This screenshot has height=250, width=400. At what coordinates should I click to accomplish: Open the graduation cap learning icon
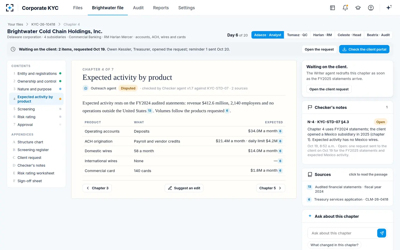pos(358,8)
